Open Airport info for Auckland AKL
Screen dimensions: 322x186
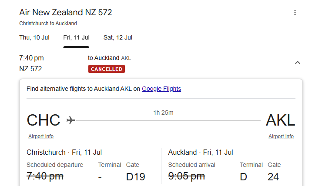[281, 136]
